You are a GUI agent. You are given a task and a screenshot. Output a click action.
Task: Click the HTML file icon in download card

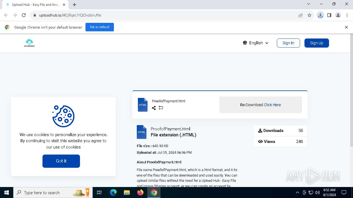143,105
